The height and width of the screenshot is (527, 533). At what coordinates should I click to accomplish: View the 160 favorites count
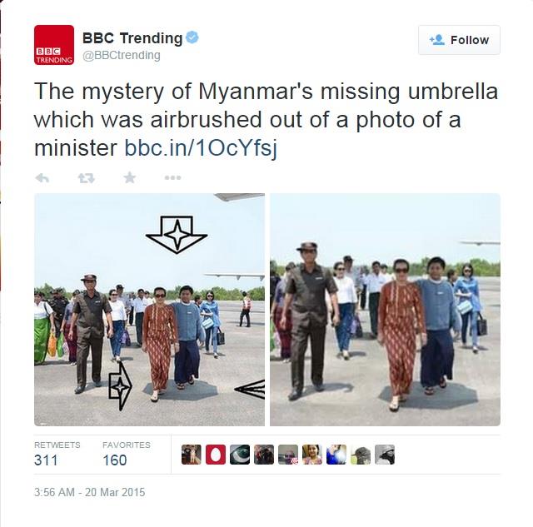[115, 460]
